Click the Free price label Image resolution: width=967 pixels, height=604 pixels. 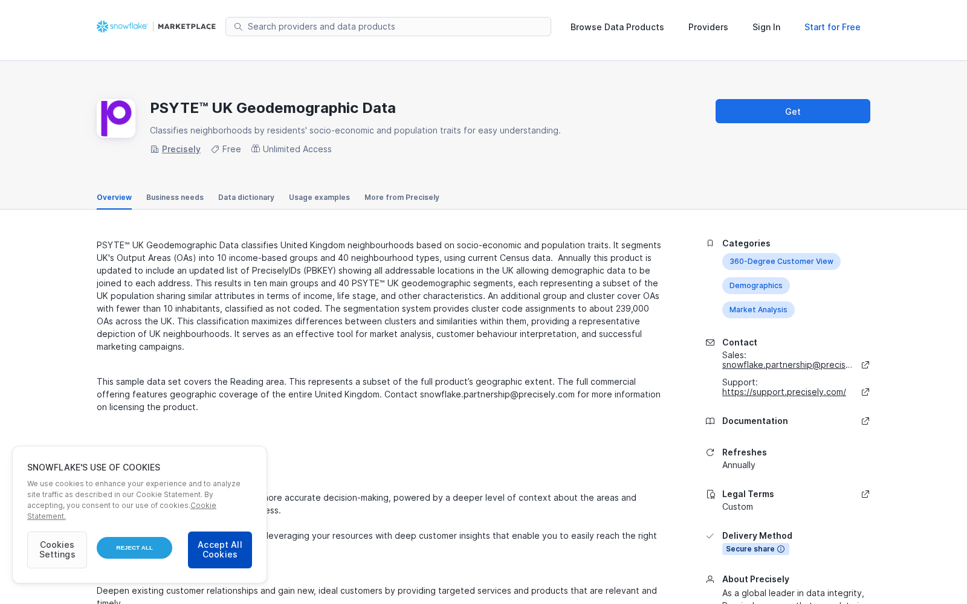click(x=231, y=149)
